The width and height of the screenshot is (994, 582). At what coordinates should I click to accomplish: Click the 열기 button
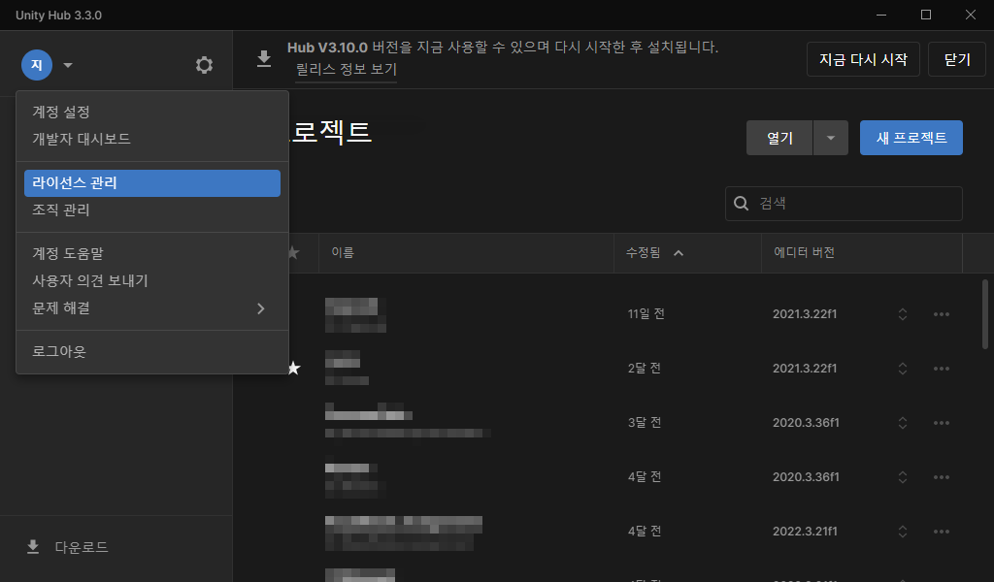tap(779, 138)
